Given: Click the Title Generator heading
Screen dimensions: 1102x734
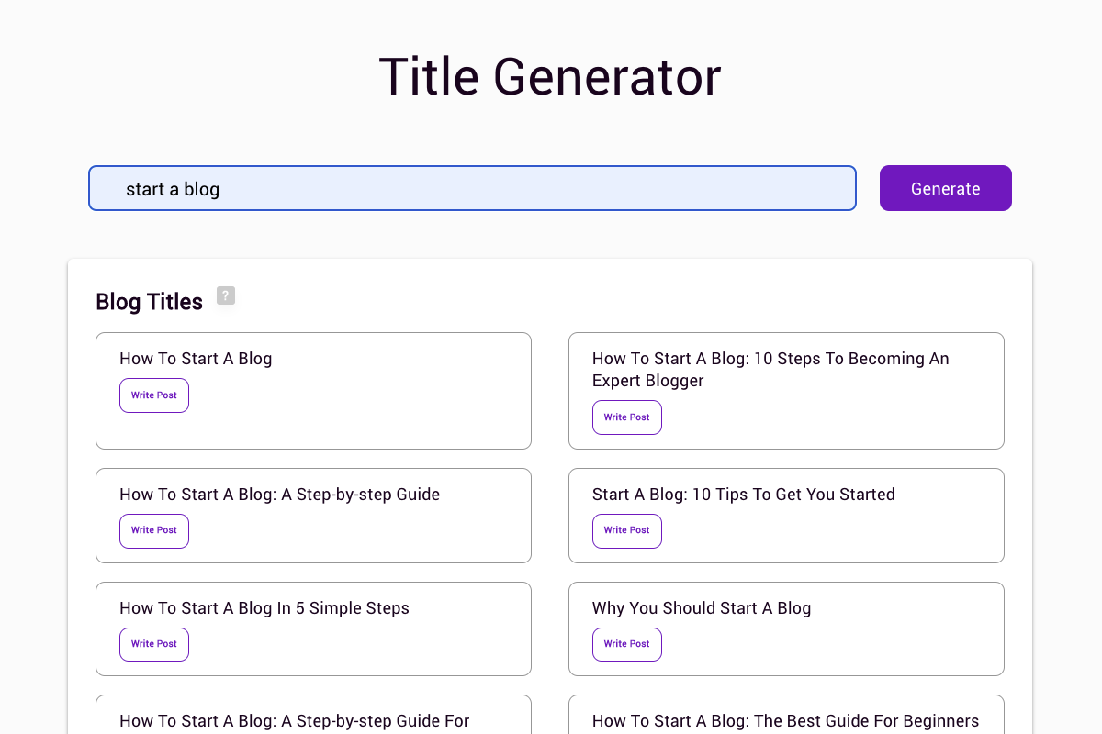Looking at the screenshot, I should [x=549, y=77].
